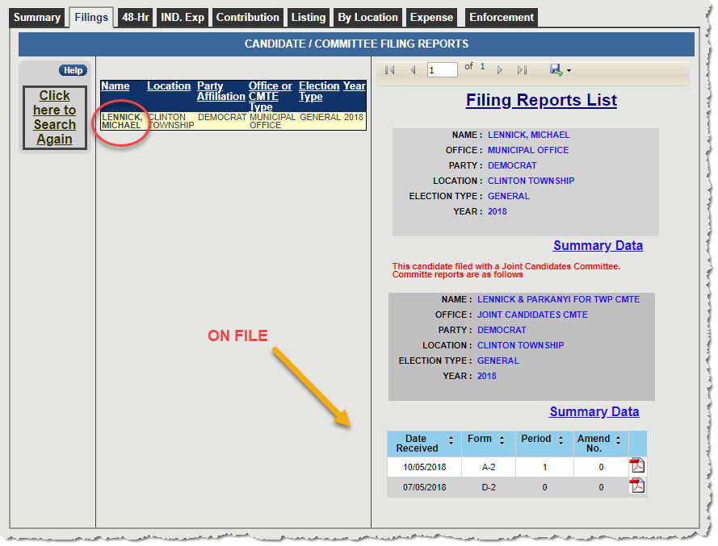Click the export save icon
Screen dimensions: 718x546
(x=556, y=69)
